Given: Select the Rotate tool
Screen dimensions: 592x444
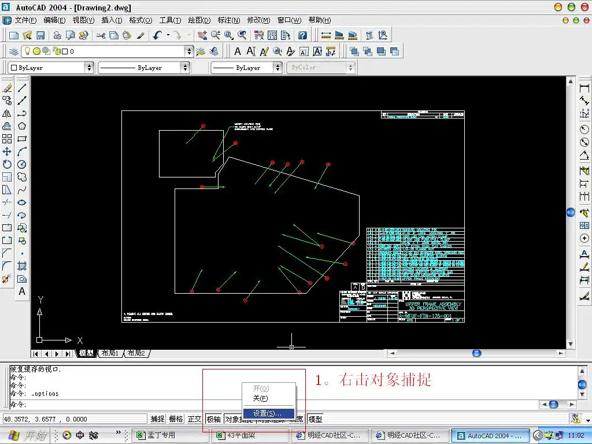Looking at the screenshot, I should 7,164.
